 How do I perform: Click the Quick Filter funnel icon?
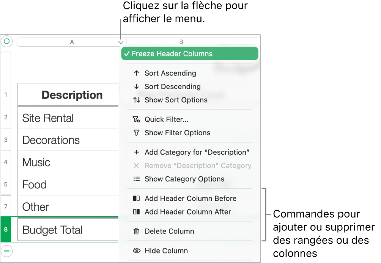pos(136,119)
